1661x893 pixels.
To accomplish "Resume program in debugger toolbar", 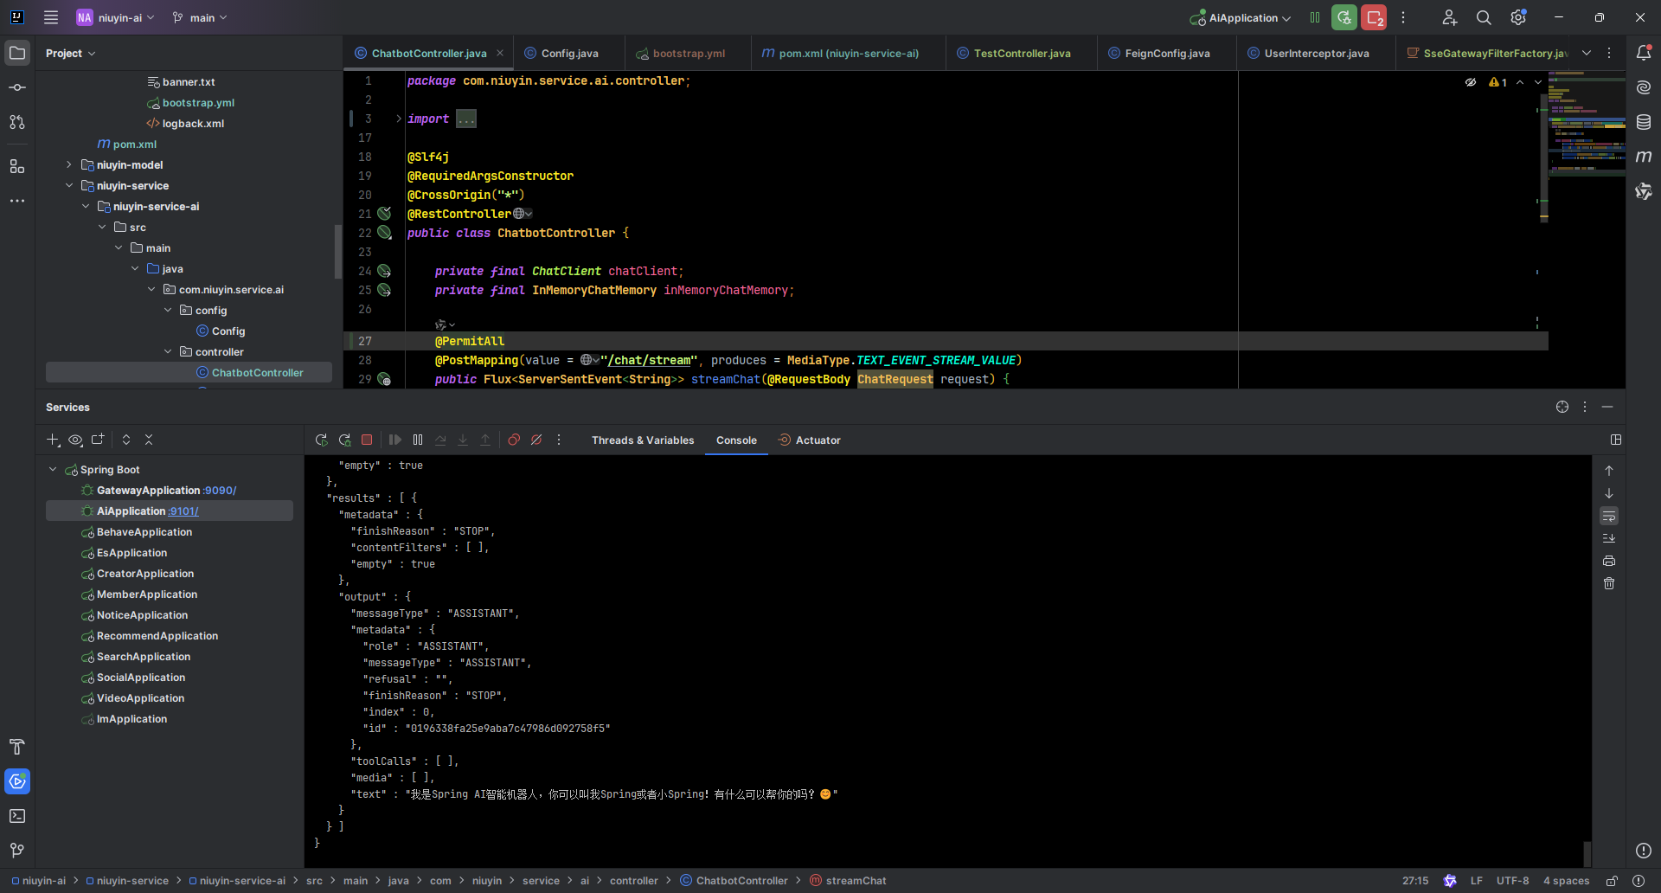I will [x=395, y=440].
